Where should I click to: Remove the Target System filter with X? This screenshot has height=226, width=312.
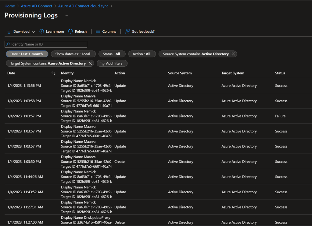[x=90, y=63]
